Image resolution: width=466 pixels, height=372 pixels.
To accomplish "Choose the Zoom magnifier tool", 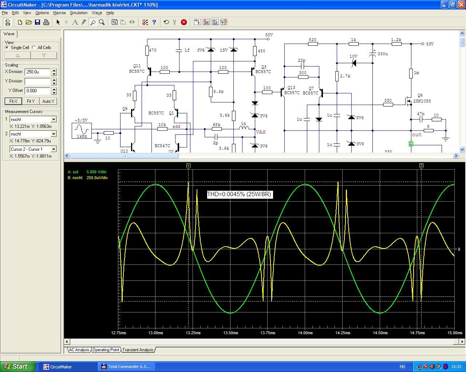I will click(102, 22).
